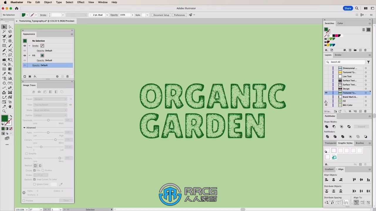Open the Object menu

tap(48, 2)
